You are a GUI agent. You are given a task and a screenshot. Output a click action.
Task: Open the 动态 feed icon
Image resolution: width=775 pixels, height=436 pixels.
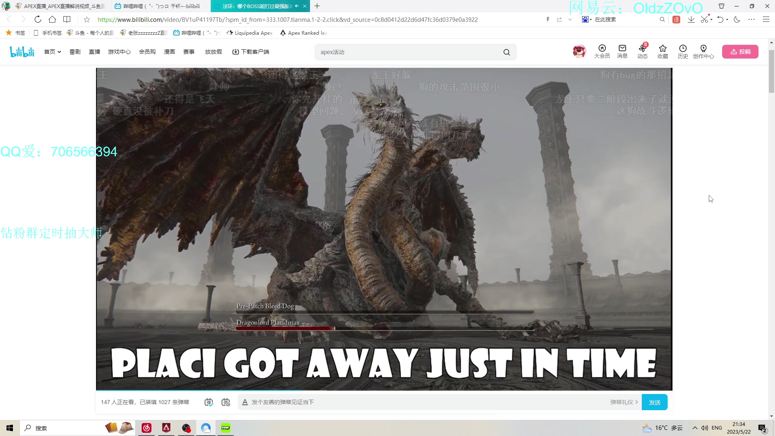(x=643, y=52)
